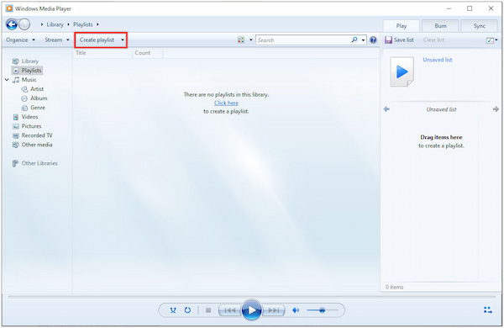The image size is (504, 328).
Task: Click the Clear list button
Action: pos(433,40)
